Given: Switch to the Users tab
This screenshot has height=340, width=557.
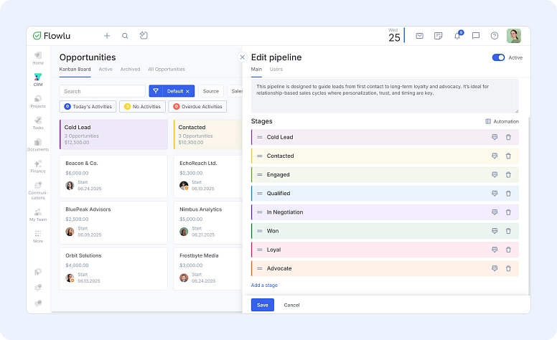Looking at the screenshot, I should pyautogui.click(x=276, y=70).
